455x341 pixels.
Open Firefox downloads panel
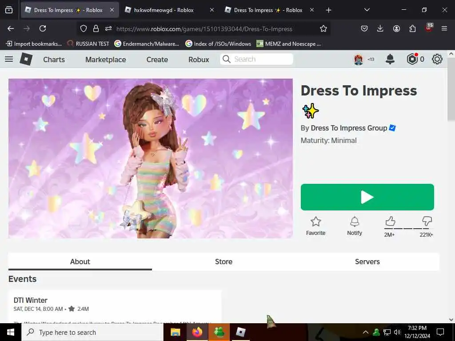pos(380,28)
